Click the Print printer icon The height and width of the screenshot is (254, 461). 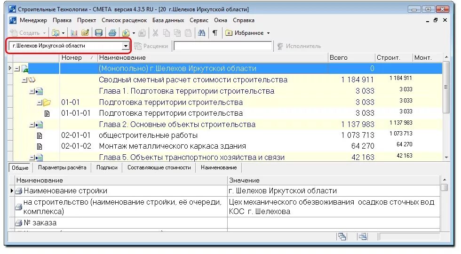112,33
